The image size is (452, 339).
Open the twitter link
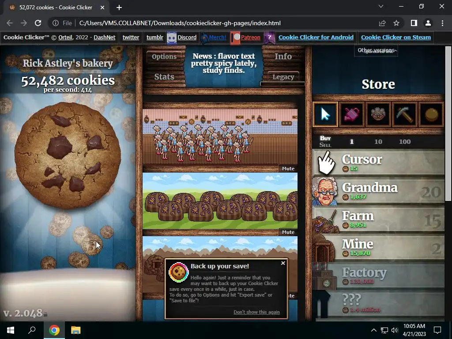131,37
